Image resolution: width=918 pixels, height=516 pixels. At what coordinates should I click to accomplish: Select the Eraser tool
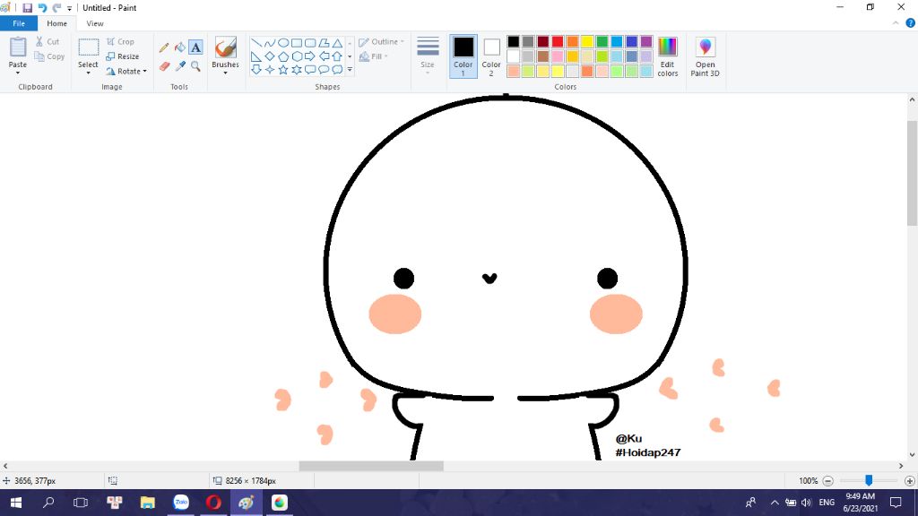(164, 66)
